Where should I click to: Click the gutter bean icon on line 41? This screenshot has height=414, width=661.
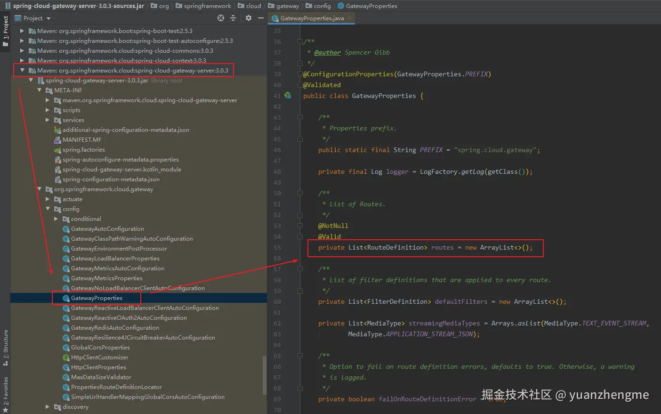coord(288,96)
